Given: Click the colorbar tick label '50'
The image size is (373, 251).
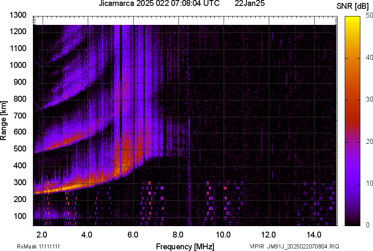Looking at the screenshot, I should point(369,16).
